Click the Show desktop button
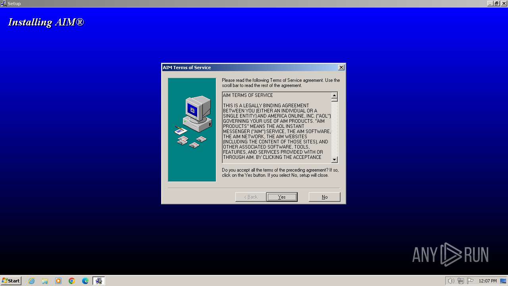The image size is (508, 286). click(x=504, y=281)
